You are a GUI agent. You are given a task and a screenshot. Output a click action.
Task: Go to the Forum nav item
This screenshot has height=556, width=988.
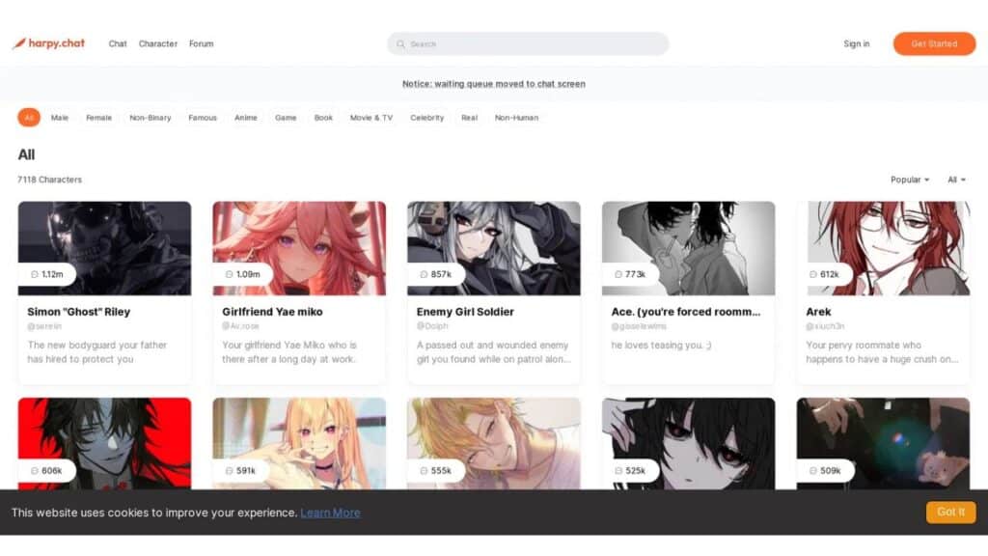coord(202,43)
